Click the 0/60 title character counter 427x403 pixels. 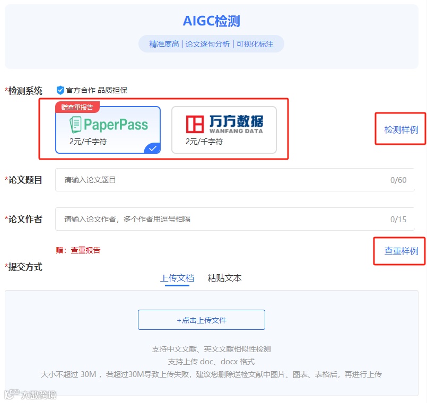point(398,180)
